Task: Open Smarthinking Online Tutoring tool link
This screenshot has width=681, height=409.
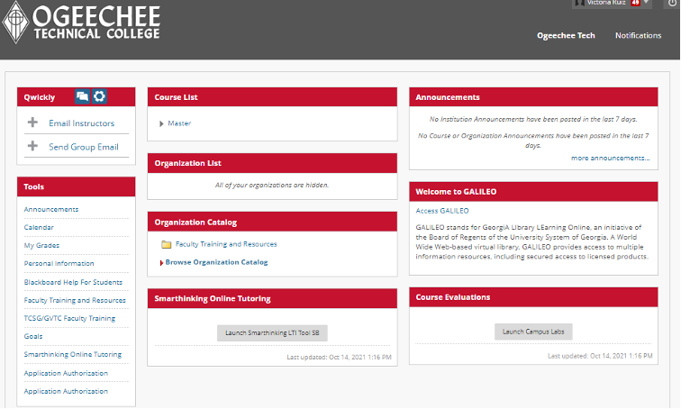Action: 73,355
